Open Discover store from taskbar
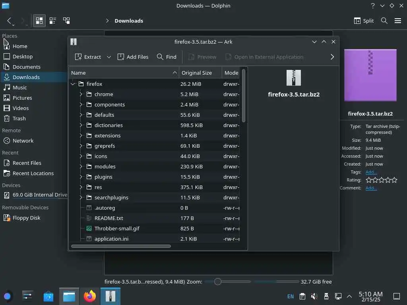The width and height of the screenshot is (407, 305). [x=48, y=296]
